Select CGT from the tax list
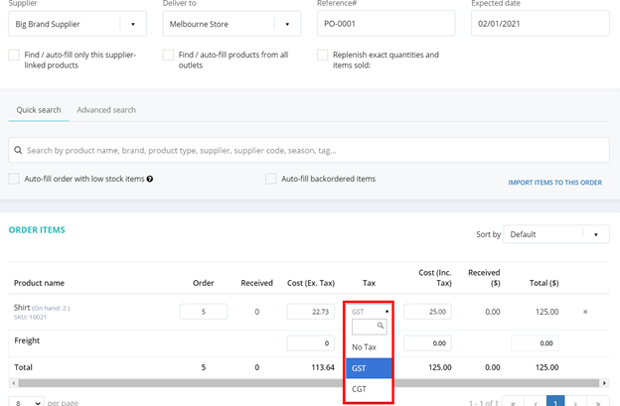The height and width of the screenshot is (406, 620). click(369, 389)
